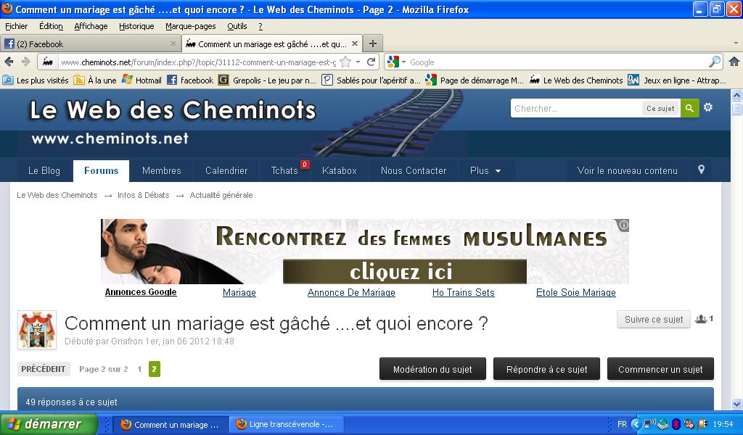Screen dimensions: 743x435
Task: Open the 'Page 2 sur 2' page jump
Action: point(103,369)
